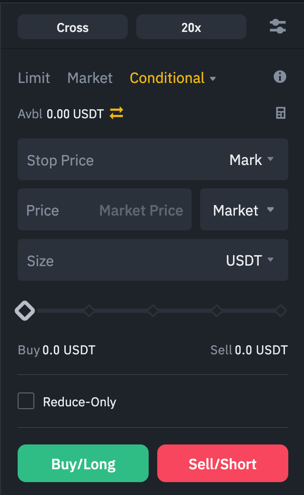This screenshot has width=304, height=495.
Task: Open the calculator icon
Action: pyautogui.click(x=281, y=113)
